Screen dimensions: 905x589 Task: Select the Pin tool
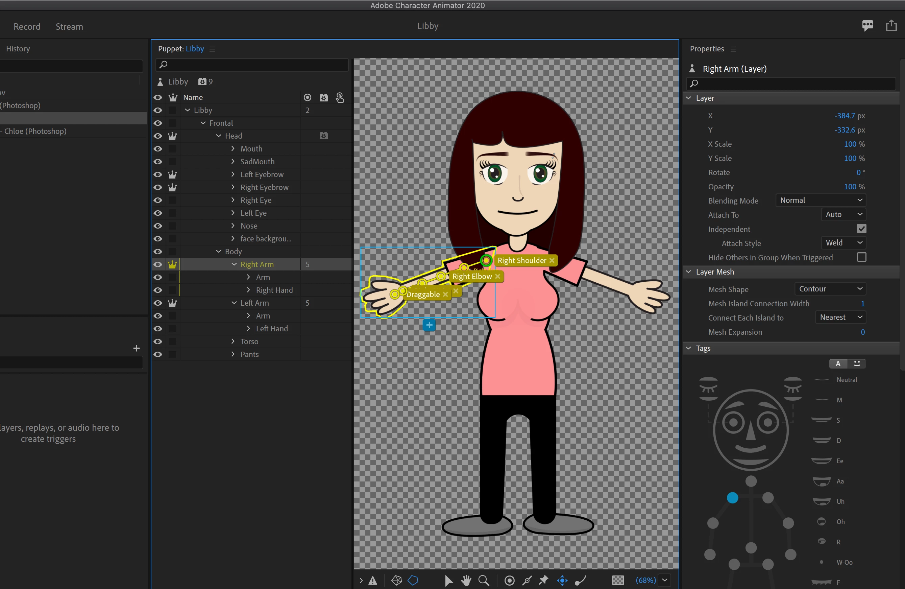(544, 580)
